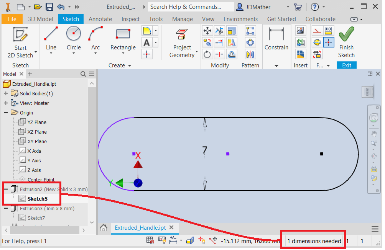Insert ACAD file icon
385x250 pixels.
[300, 54]
